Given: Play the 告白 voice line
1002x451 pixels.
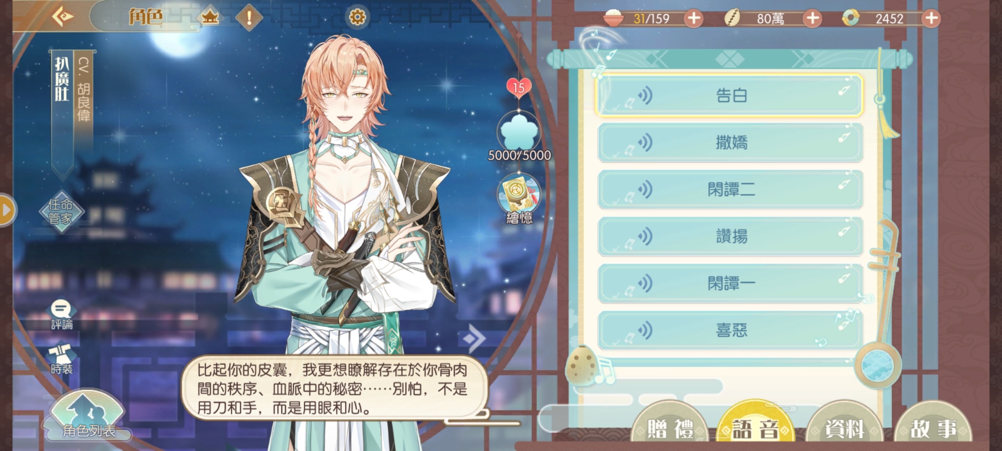Looking at the screenshot, I should click(x=729, y=96).
